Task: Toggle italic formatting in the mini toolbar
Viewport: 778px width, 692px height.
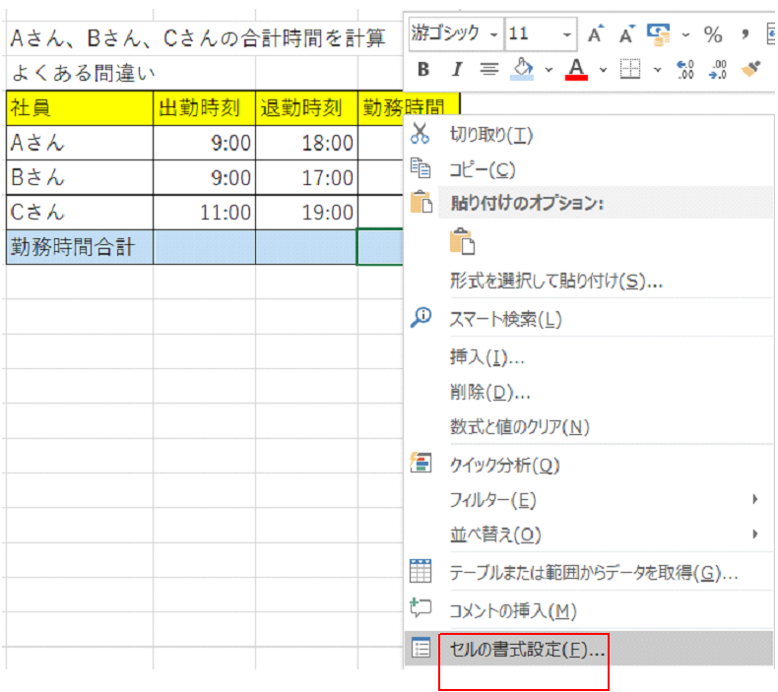Action: [x=456, y=69]
